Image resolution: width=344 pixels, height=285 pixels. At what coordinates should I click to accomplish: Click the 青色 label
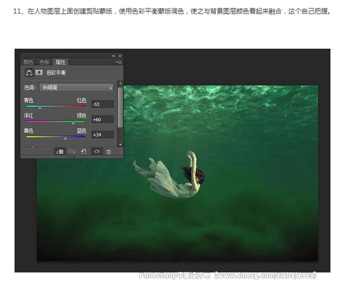[29, 100]
